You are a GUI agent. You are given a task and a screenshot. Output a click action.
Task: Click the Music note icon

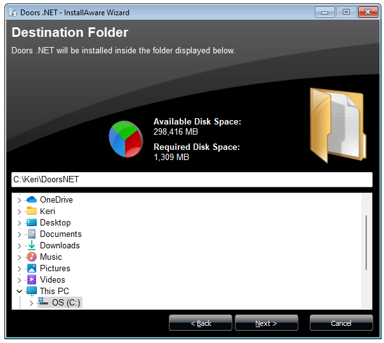(32, 257)
